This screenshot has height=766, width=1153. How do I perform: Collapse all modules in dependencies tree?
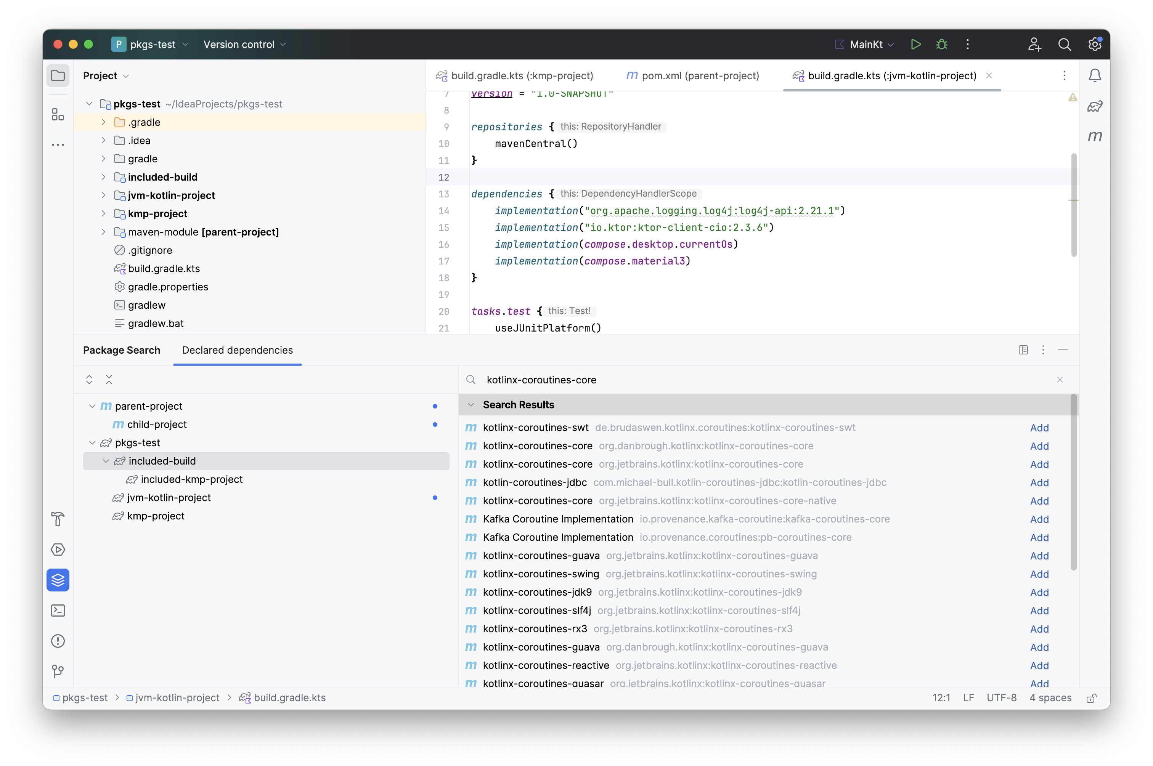click(109, 380)
